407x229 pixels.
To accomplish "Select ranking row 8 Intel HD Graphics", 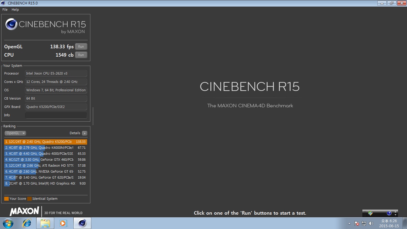I will tap(45, 183).
